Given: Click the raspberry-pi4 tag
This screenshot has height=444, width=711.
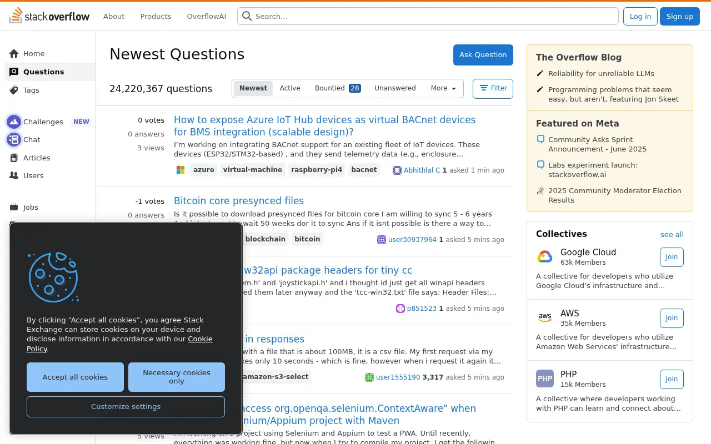Looking at the screenshot, I should [317, 170].
